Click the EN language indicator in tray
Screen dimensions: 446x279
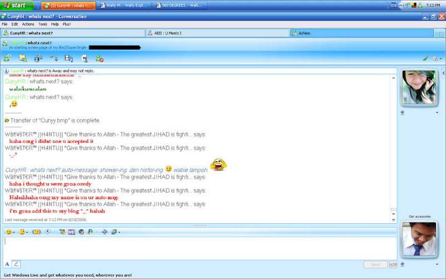coord(394,5)
